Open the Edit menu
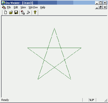The width and height of the screenshot is (108, 103). coord(16,7)
